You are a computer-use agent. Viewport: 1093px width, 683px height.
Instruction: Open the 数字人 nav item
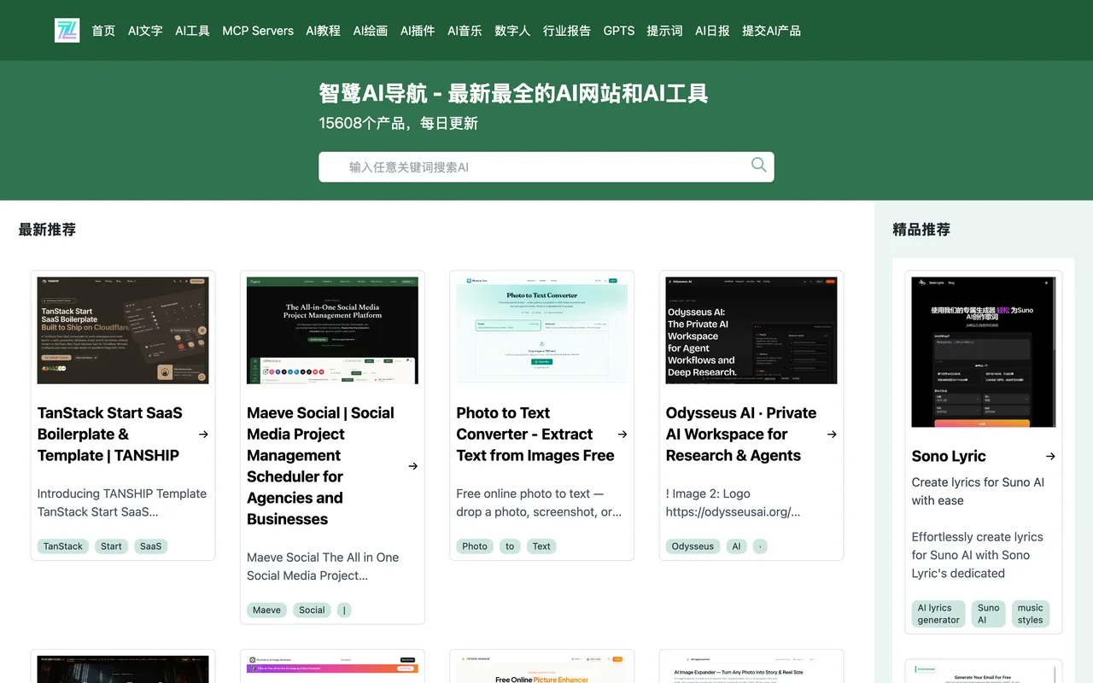(x=512, y=31)
